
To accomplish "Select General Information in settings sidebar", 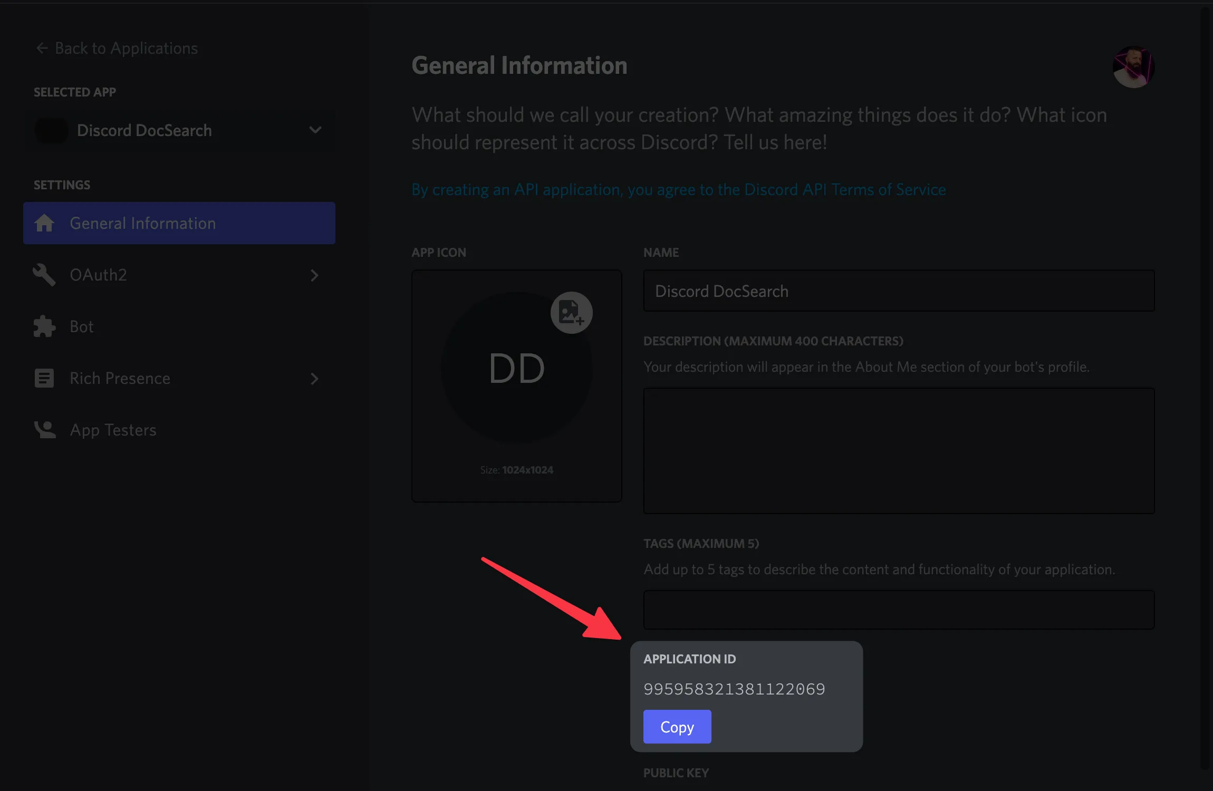I will click(x=179, y=223).
